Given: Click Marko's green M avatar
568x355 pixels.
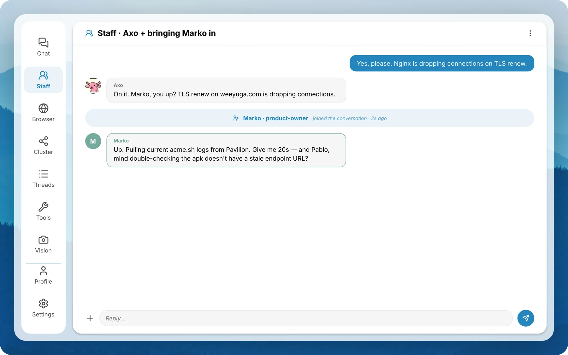Looking at the screenshot, I should 93,141.
